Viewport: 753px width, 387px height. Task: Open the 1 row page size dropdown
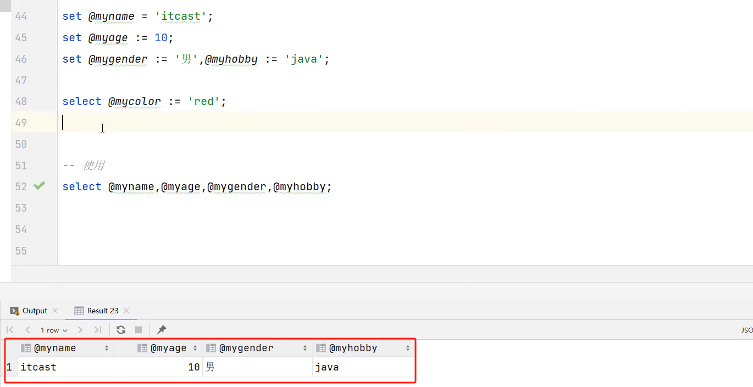tap(54, 330)
